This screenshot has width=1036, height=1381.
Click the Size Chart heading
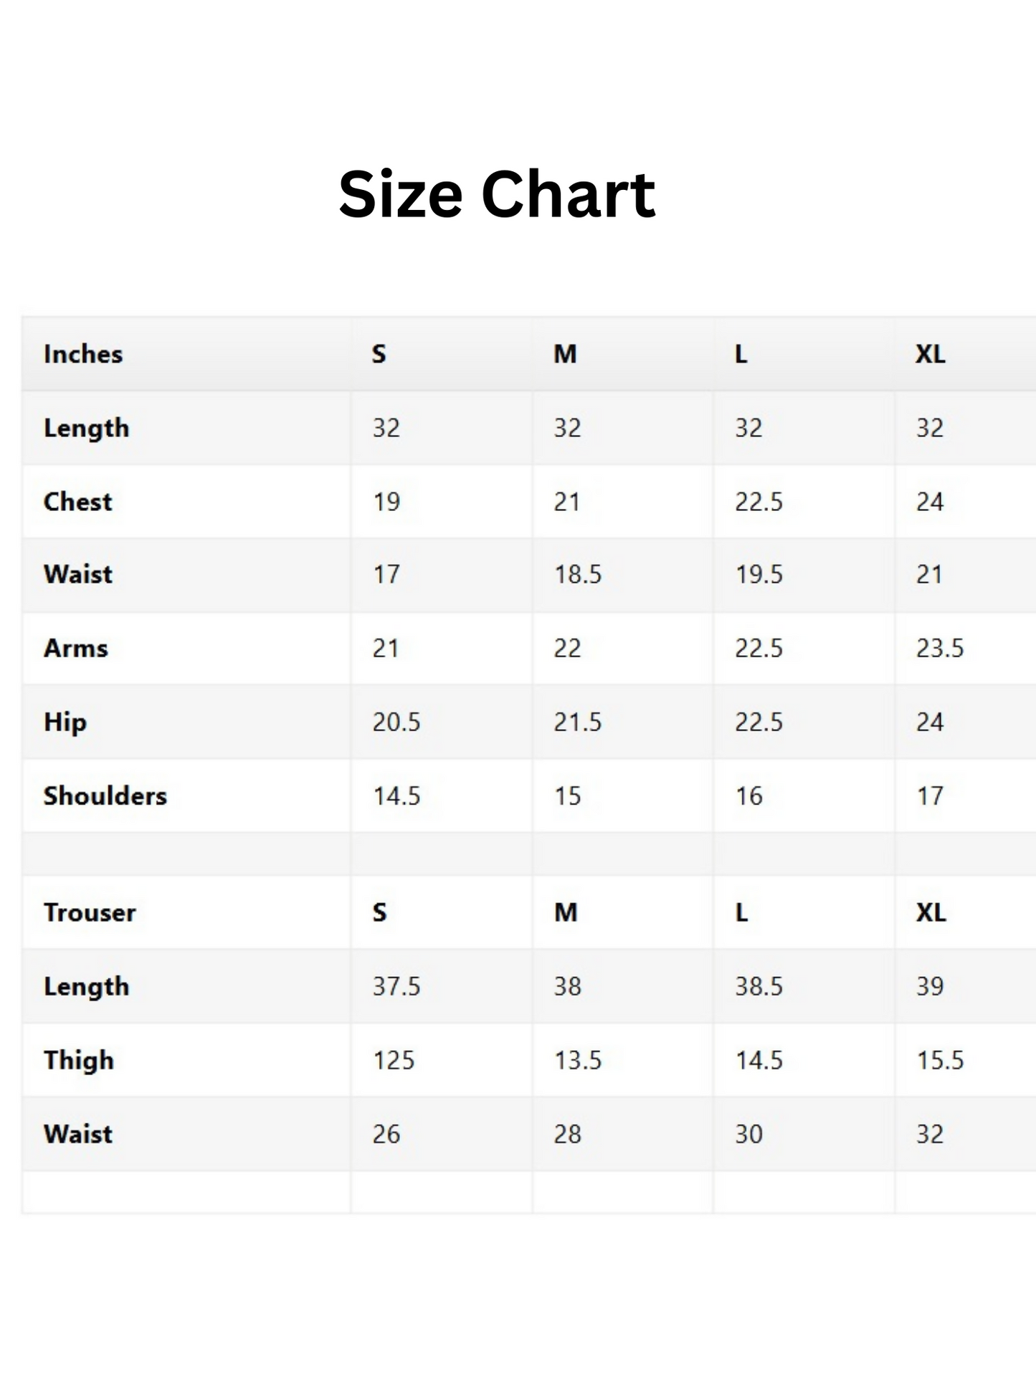[x=497, y=194]
